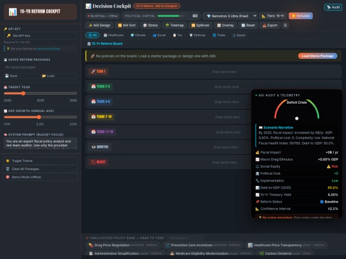Screen dimensions: 346x259
Task: Show the Treemap view
Action: (174, 26)
